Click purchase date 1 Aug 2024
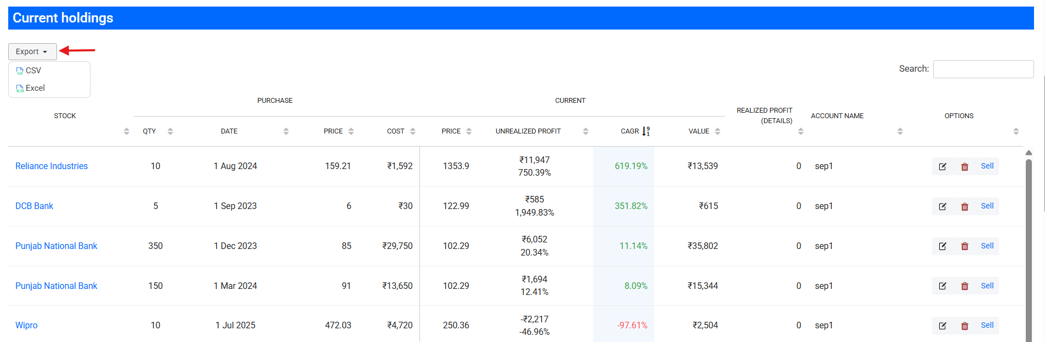Viewport: 1045px width, 342px height. tap(235, 166)
